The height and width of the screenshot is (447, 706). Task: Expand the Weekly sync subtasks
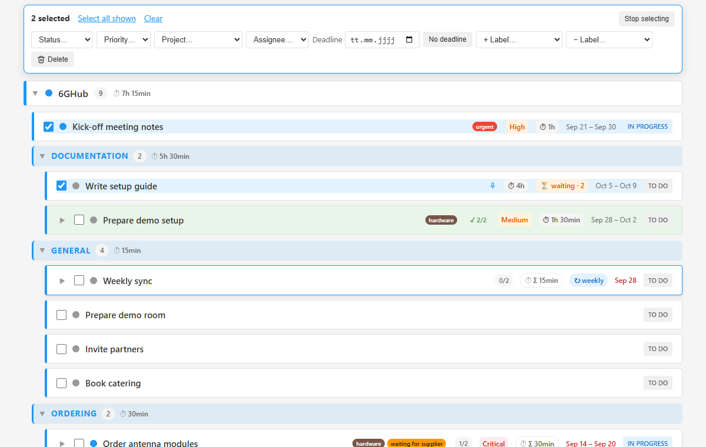point(62,281)
